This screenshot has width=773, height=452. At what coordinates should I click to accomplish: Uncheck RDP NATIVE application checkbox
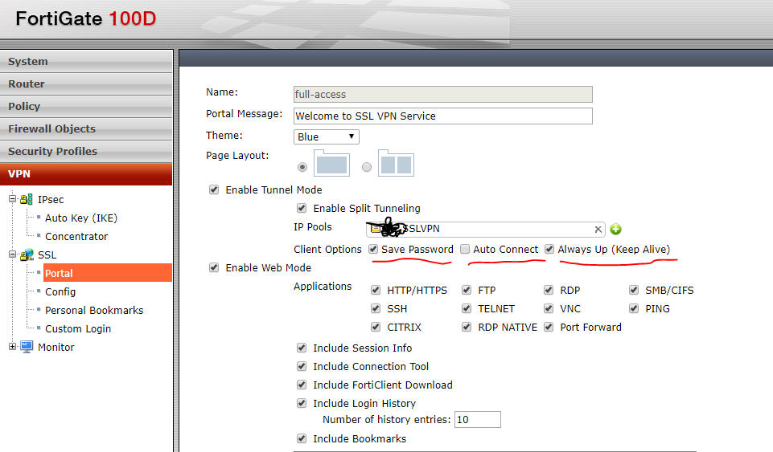pyautogui.click(x=467, y=327)
